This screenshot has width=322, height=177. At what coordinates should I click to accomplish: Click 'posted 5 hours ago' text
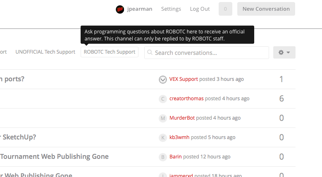point(213,137)
